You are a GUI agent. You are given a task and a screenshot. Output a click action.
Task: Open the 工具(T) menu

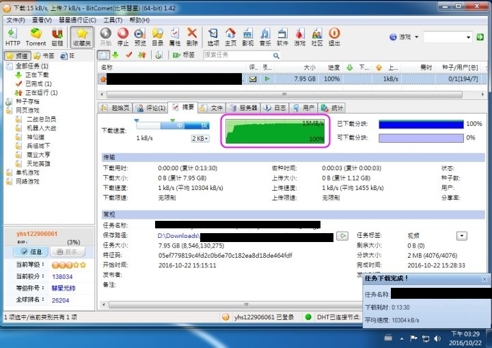pos(113,20)
